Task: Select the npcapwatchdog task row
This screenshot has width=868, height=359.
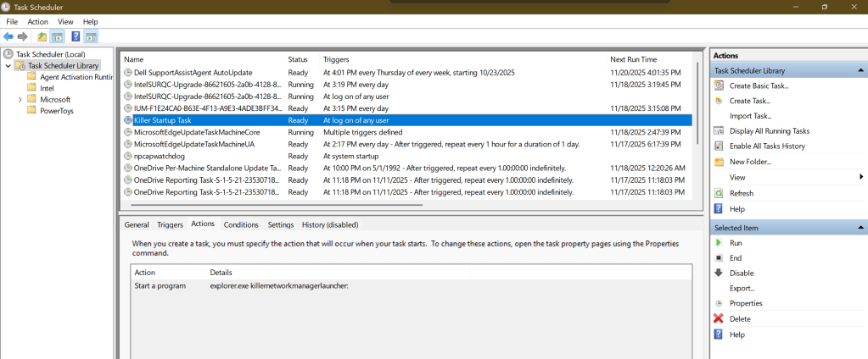Action: 160,157
